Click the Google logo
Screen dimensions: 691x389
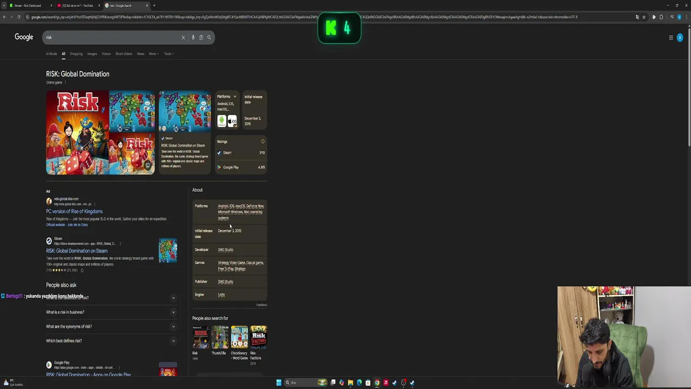tap(24, 37)
